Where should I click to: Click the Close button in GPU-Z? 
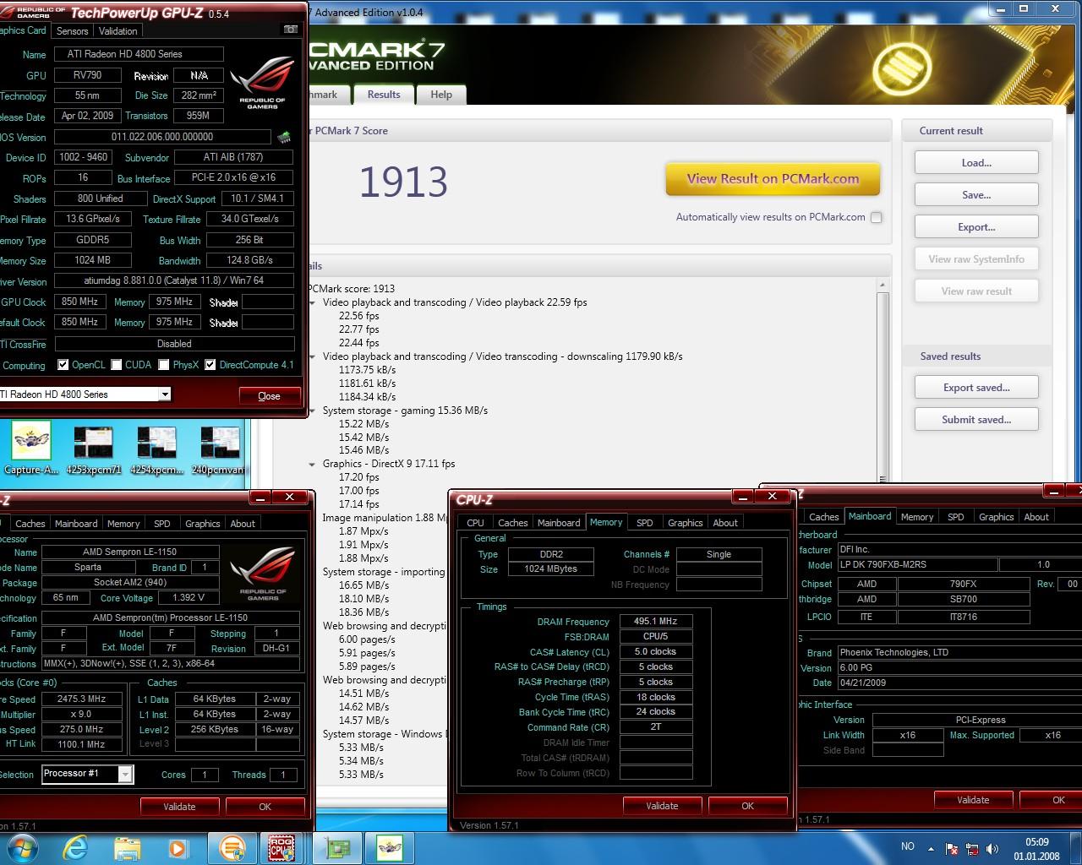click(x=269, y=395)
